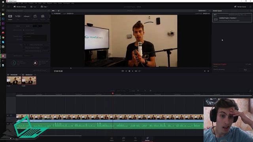Go to previous clip in viewer
Viewport: 253px width, 142px height.
(x=205, y=71)
